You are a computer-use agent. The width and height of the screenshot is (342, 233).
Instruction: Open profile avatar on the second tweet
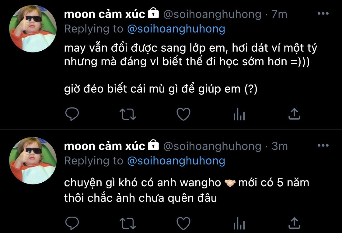click(33, 160)
